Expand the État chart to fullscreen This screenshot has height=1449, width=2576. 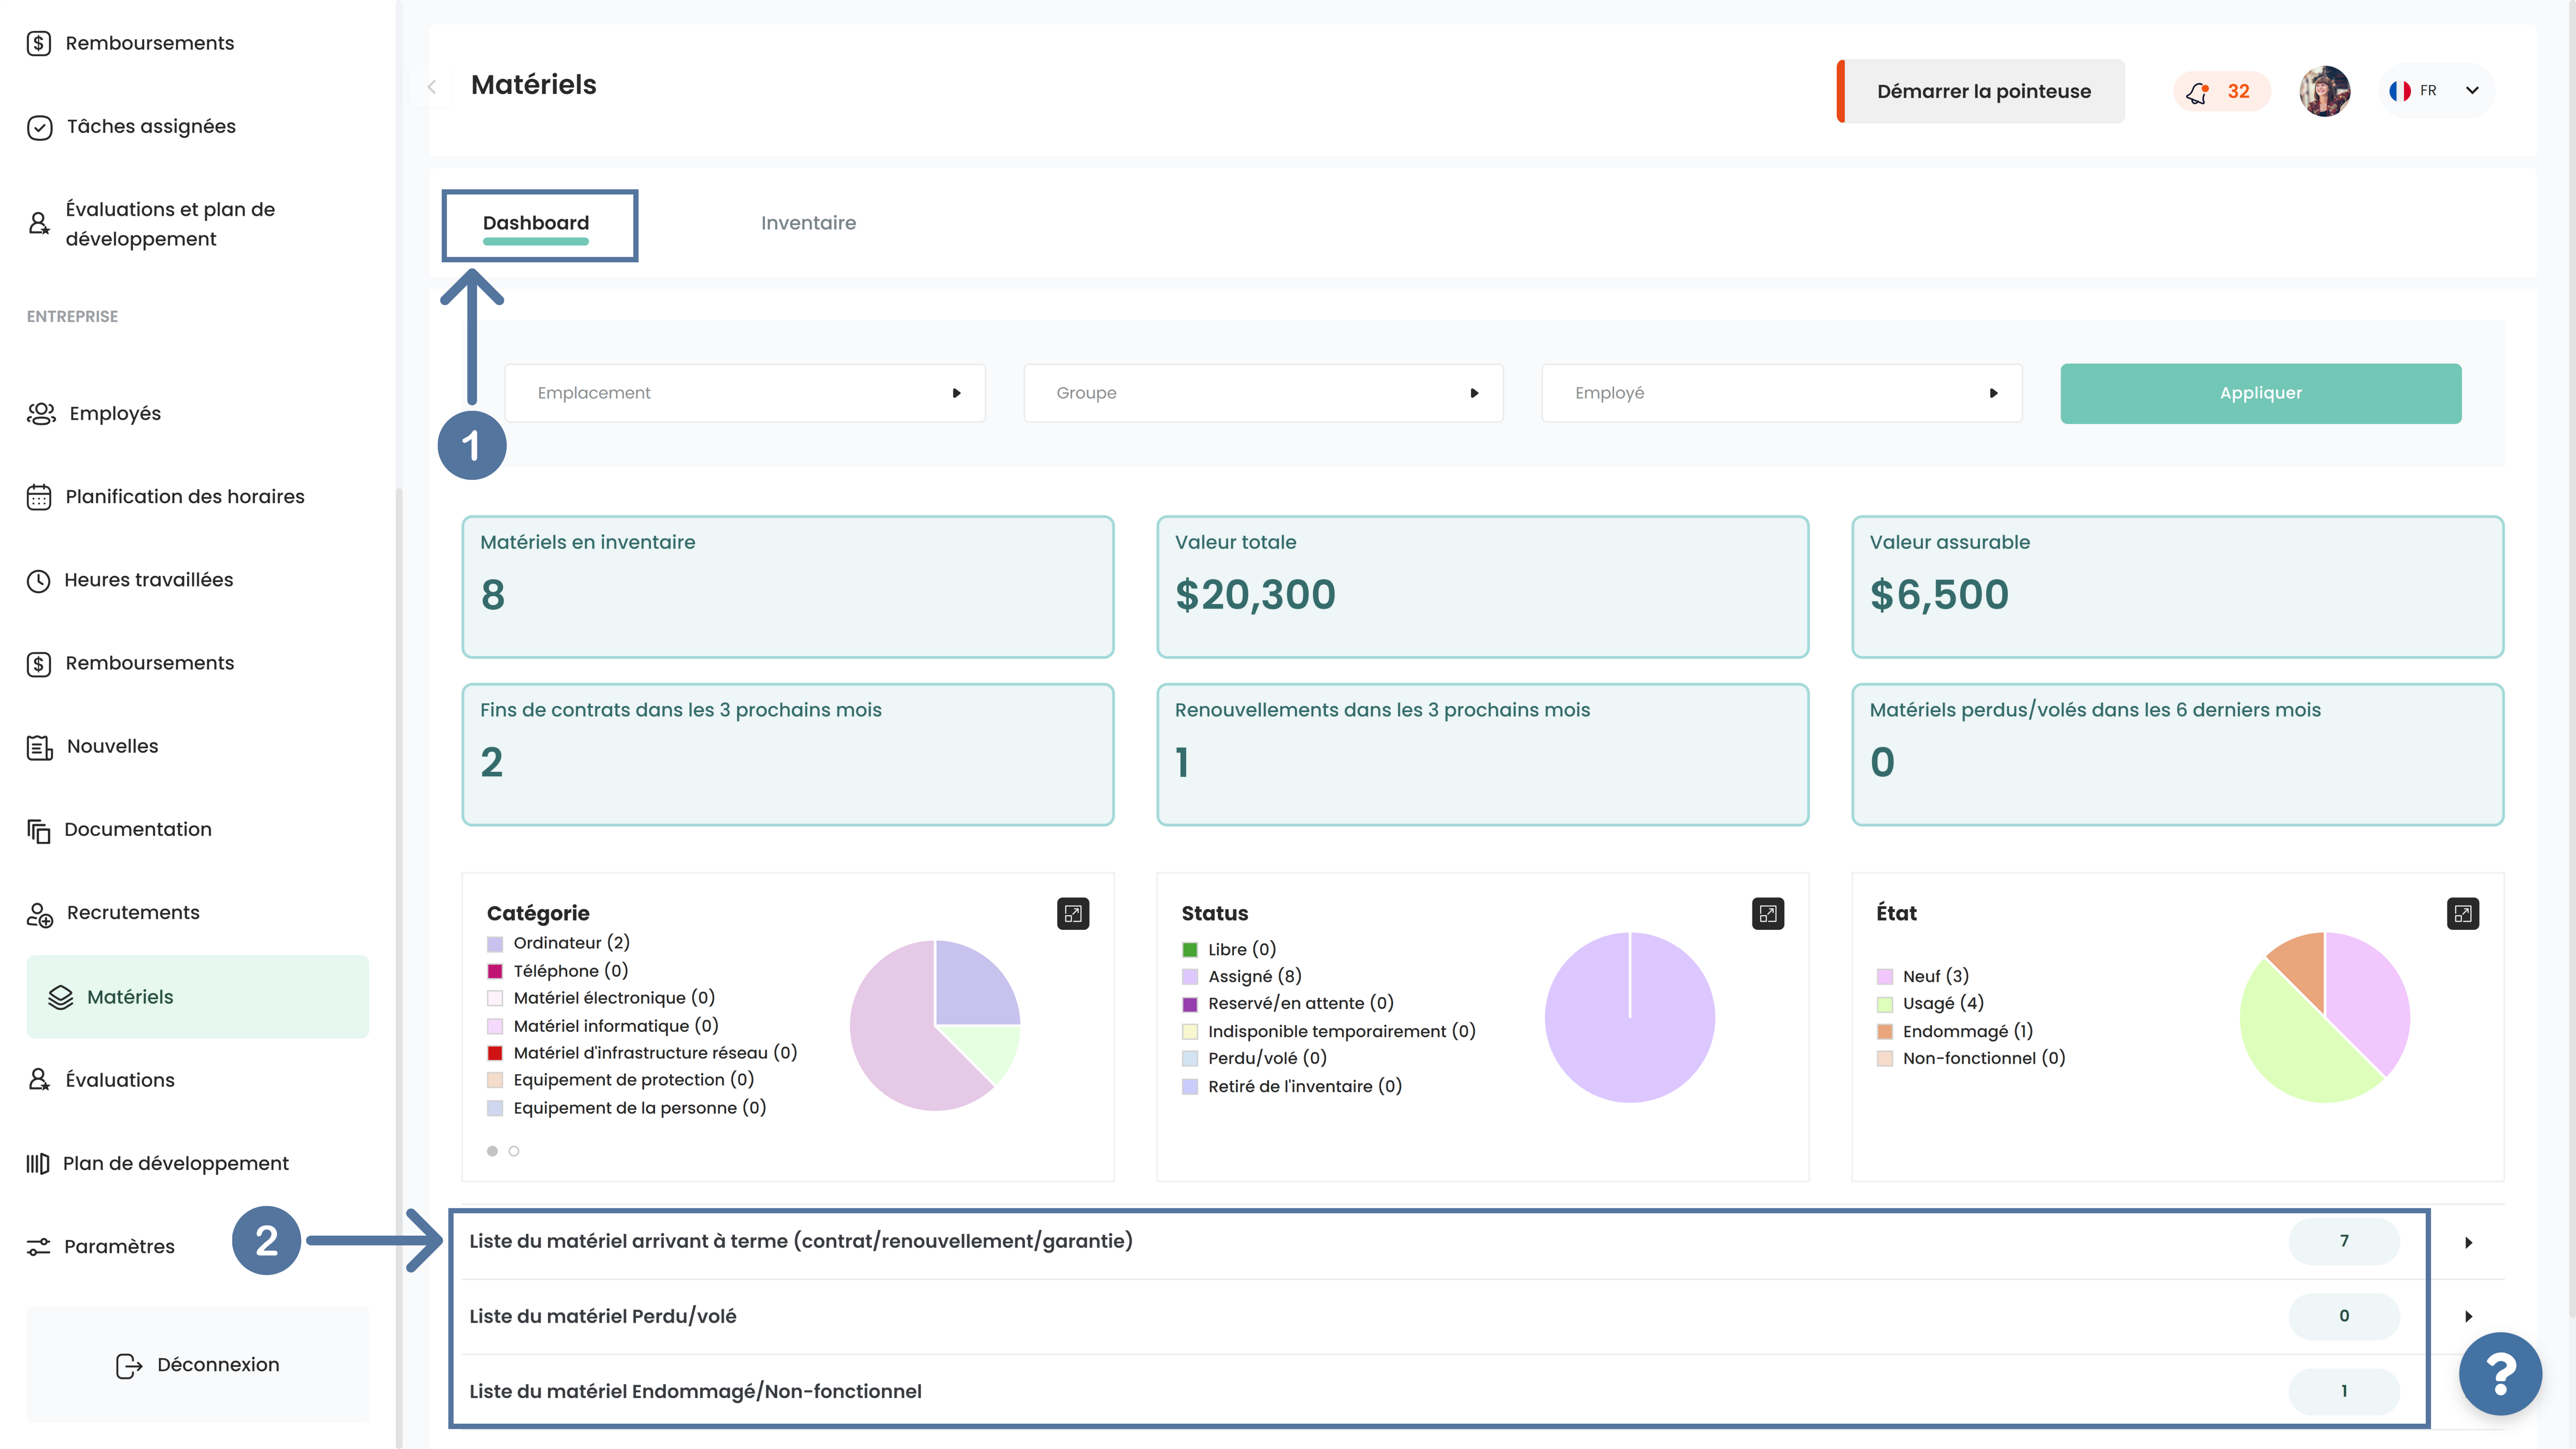pyautogui.click(x=2463, y=913)
